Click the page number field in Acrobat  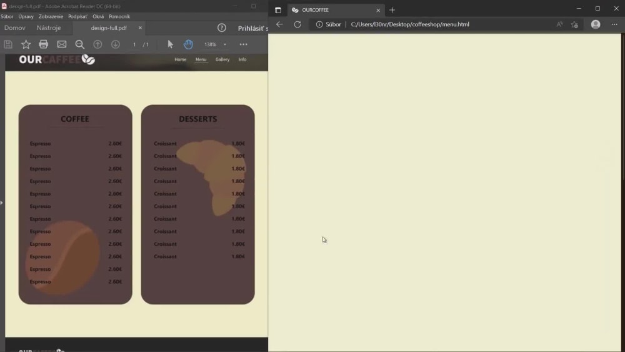[134, 44]
